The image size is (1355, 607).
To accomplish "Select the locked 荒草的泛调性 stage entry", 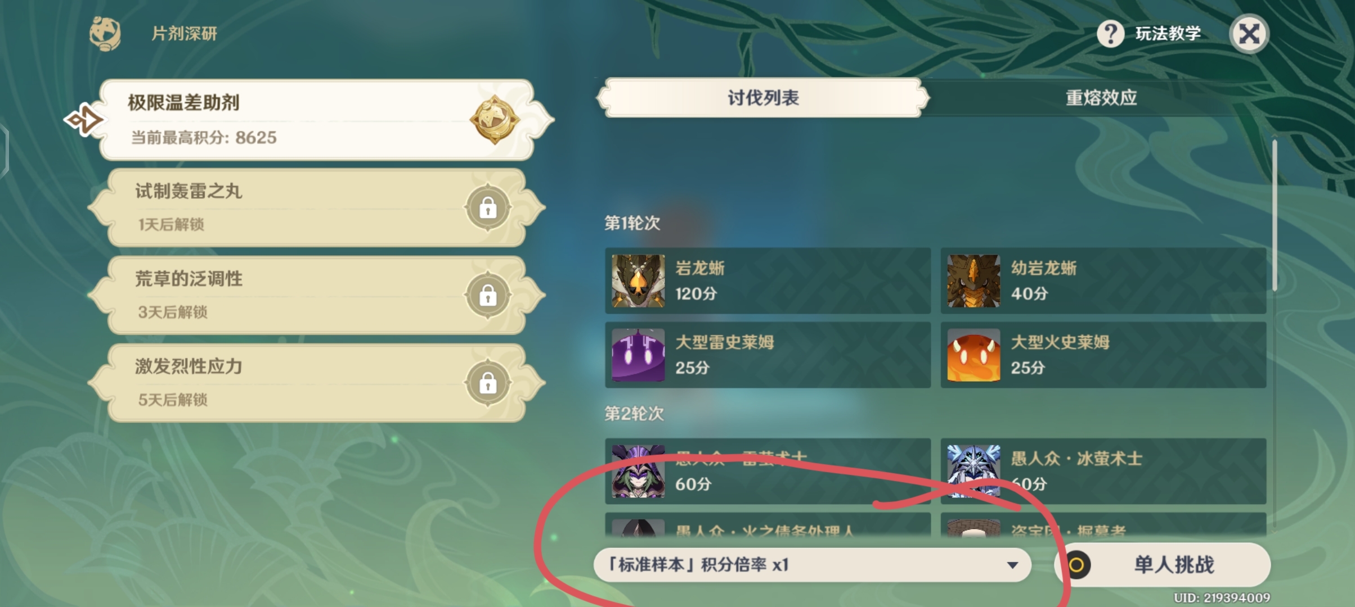I will pos(316,296).
